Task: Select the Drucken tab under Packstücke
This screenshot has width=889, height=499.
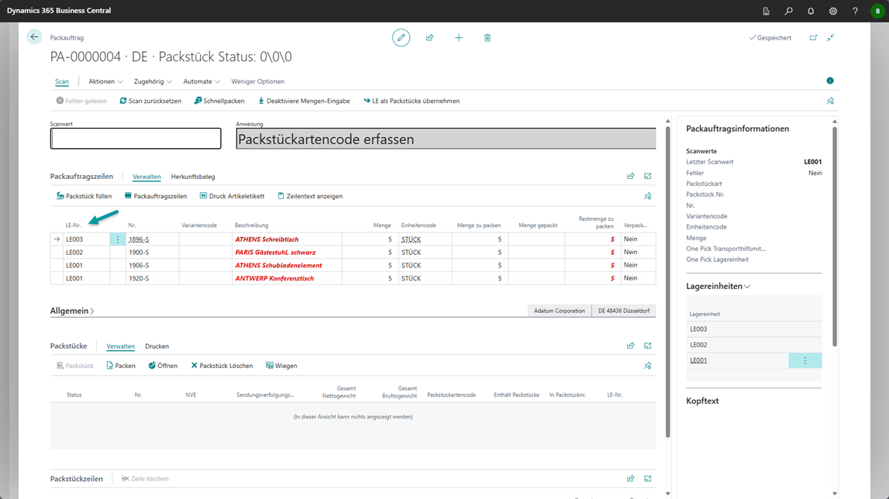Action: coord(157,346)
